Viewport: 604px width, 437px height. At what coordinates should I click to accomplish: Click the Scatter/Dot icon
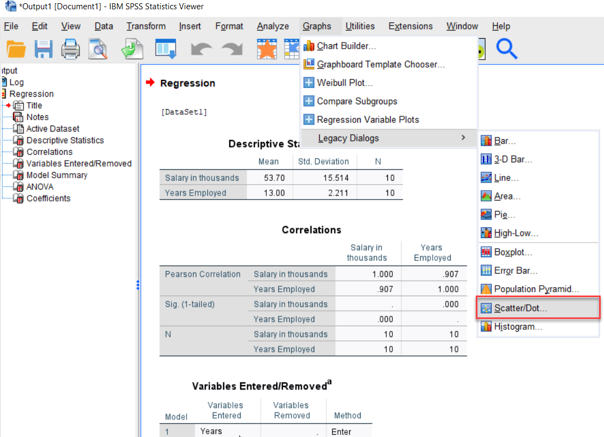[486, 308]
